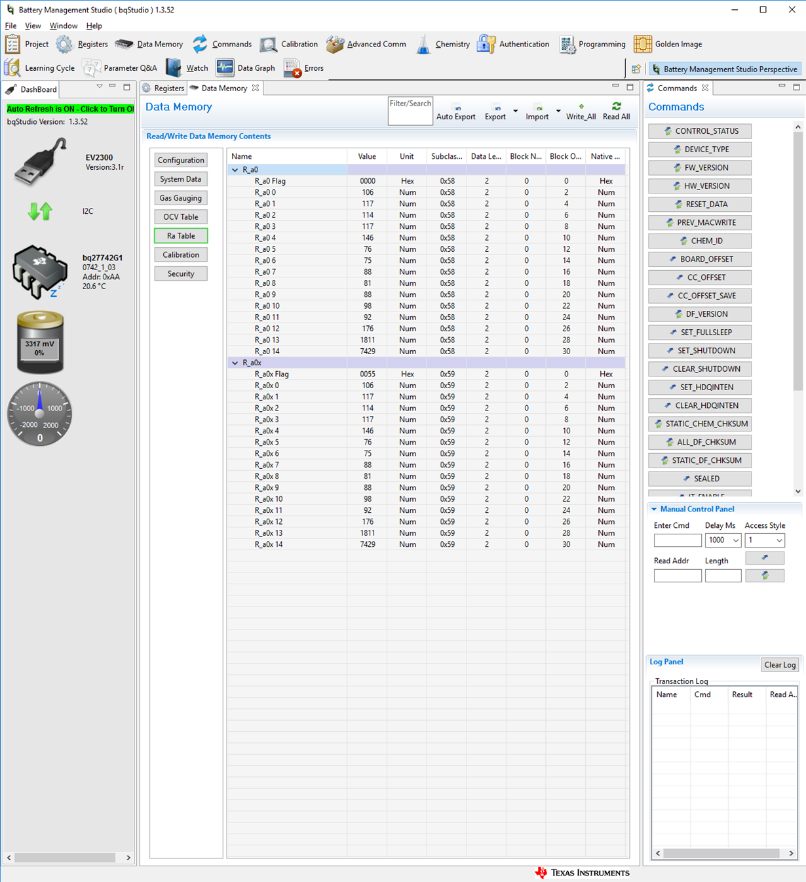Click the Commands panel vertical scrollbar
This screenshot has width=806, height=882.
[x=797, y=262]
